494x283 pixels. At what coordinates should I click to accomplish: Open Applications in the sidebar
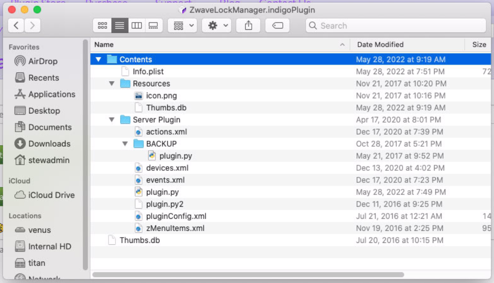[45, 94]
